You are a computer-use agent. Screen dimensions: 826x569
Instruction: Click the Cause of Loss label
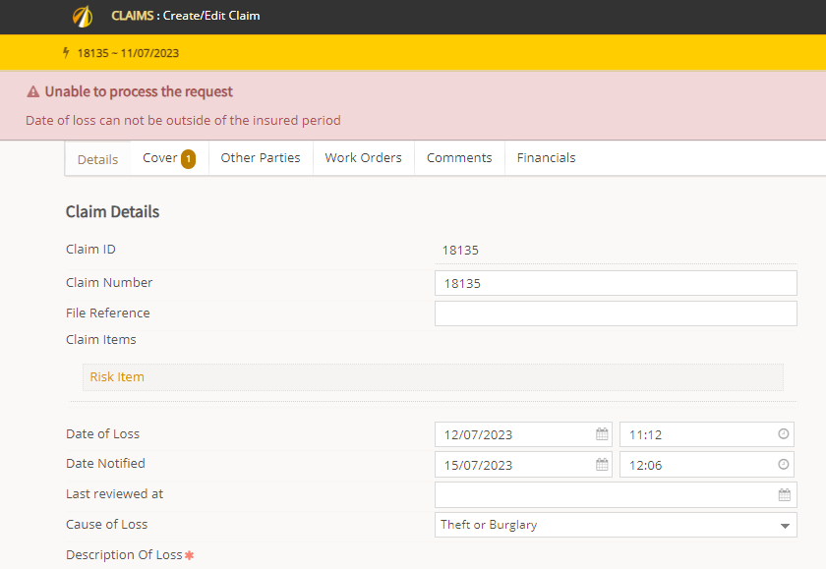point(106,524)
